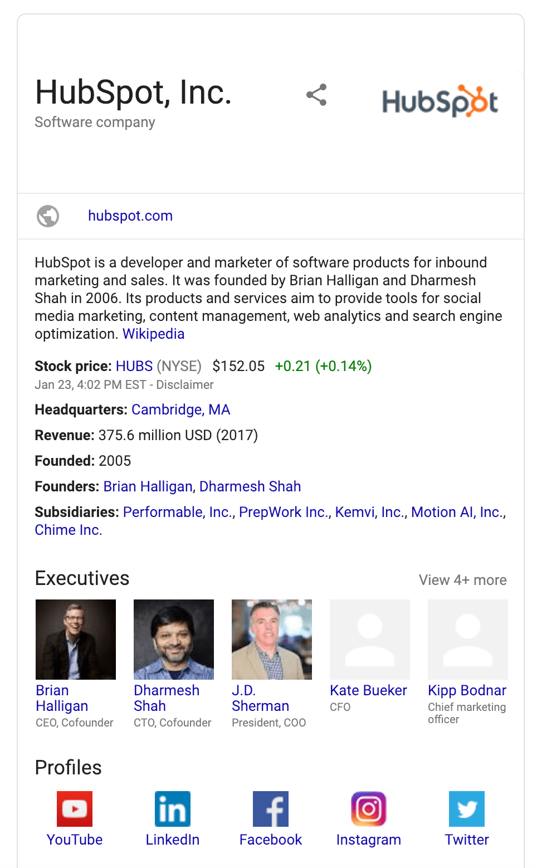Open the Performable, Inc. subsidiary link

click(x=178, y=512)
